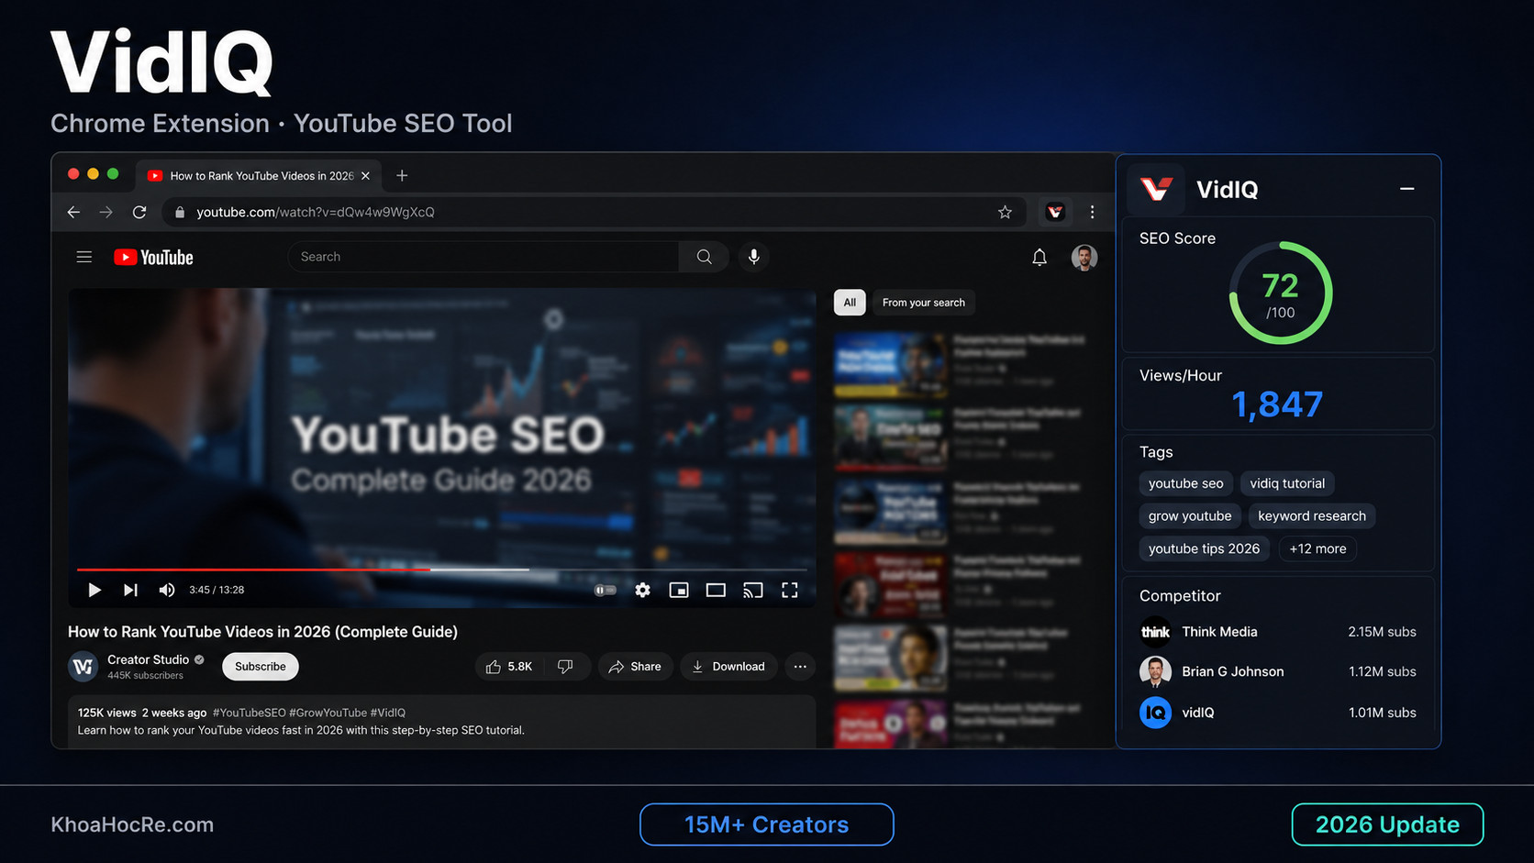Click the SEO Score 72 gauge
The image size is (1534, 863).
coord(1280,293)
